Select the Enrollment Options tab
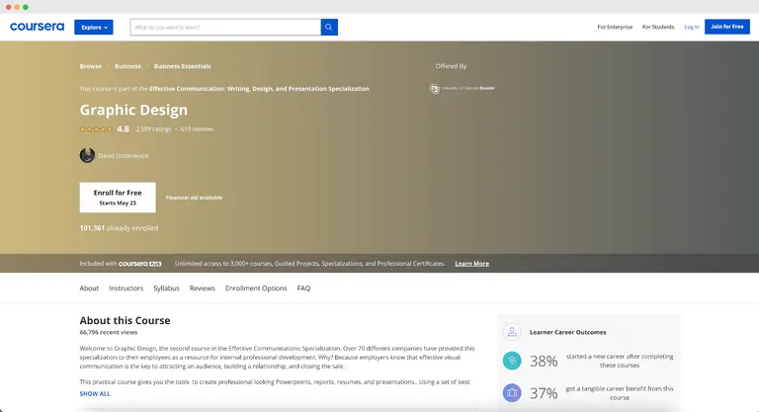This screenshot has height=412, width=759. coord(256,288)
